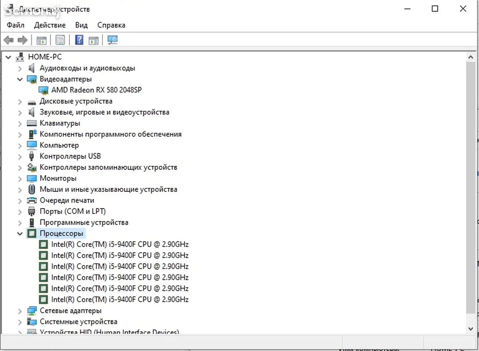Click the Контроллеры запоминающих устройств icon
The width and height of the screenshot is (479, 351).
pos(32,167)
